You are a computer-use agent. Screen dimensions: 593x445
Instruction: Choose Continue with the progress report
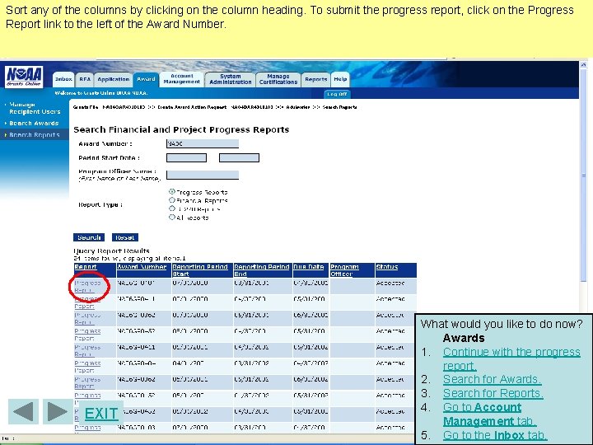tap(511, 358)
